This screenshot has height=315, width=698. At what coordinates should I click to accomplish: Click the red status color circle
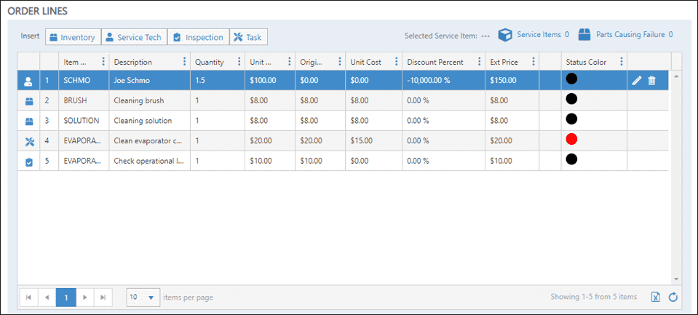[571, 139]
